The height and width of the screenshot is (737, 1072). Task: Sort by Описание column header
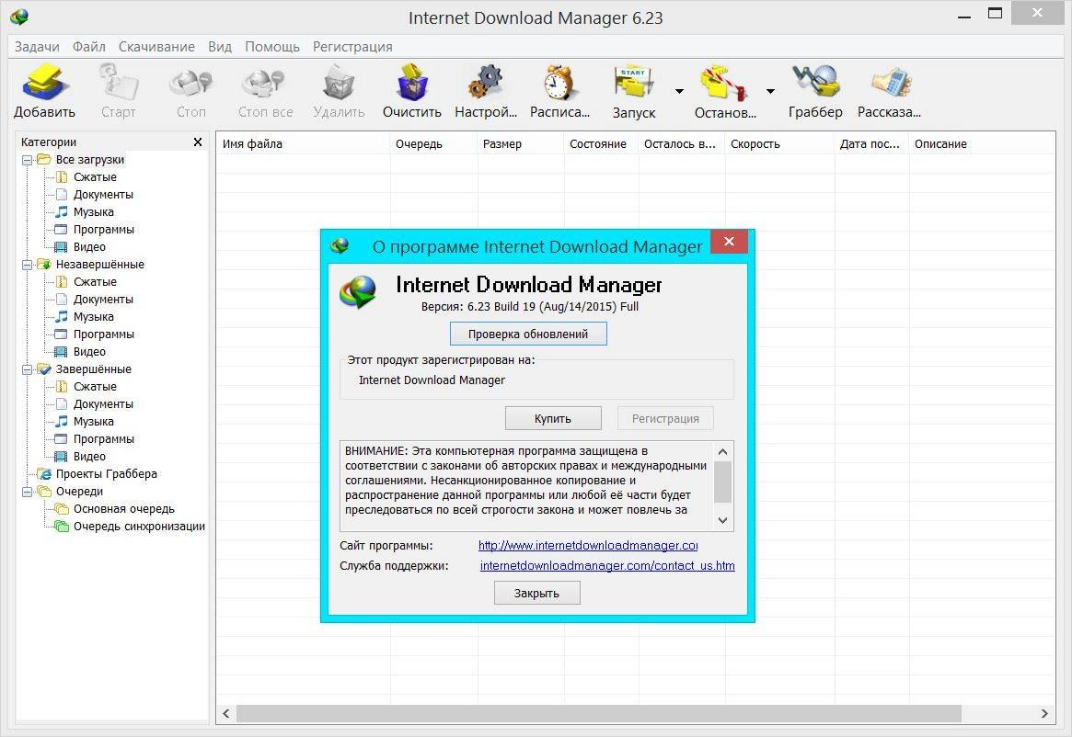[x=982, y=143]
